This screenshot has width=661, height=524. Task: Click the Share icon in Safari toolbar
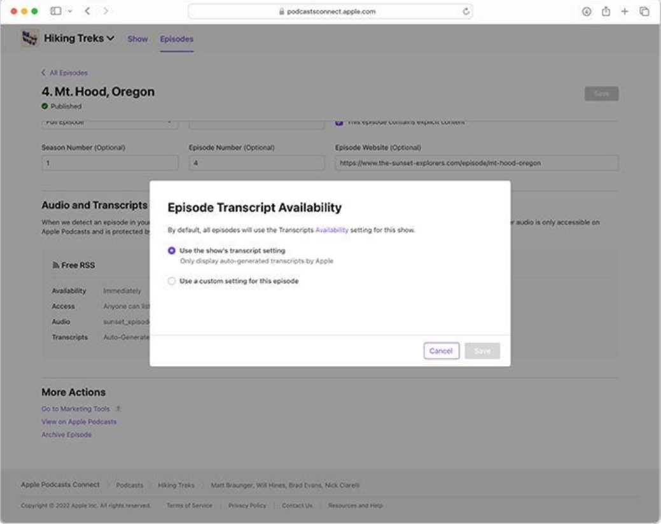(605, 11)
